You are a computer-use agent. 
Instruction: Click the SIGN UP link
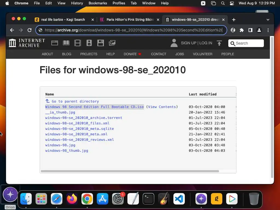point(188,43)
